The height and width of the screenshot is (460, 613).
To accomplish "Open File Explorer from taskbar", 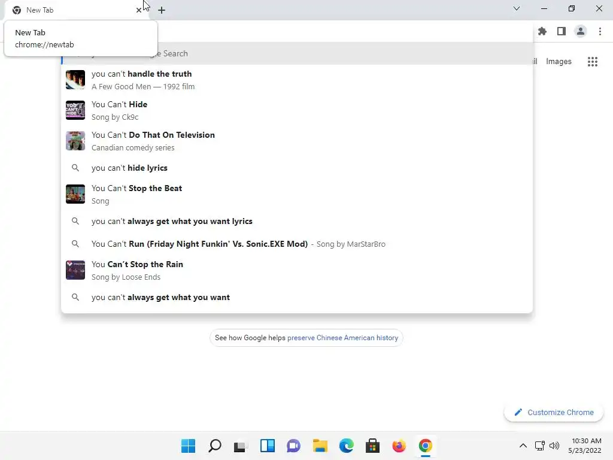I will click(320, 446).
